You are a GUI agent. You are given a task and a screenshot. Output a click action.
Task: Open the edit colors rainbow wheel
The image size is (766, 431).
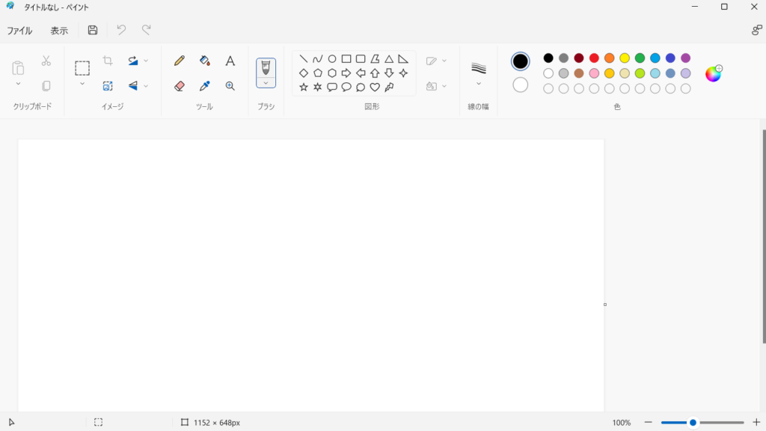click(714, 73)
